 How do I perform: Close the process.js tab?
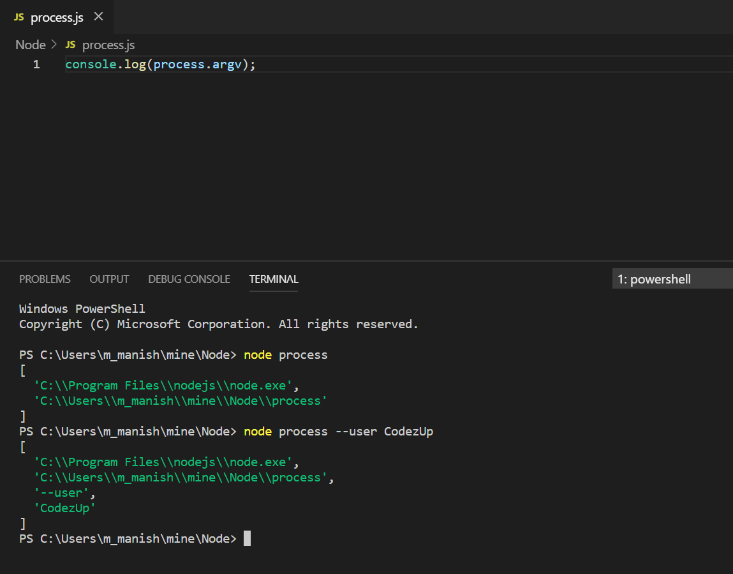tap(99, 17)
